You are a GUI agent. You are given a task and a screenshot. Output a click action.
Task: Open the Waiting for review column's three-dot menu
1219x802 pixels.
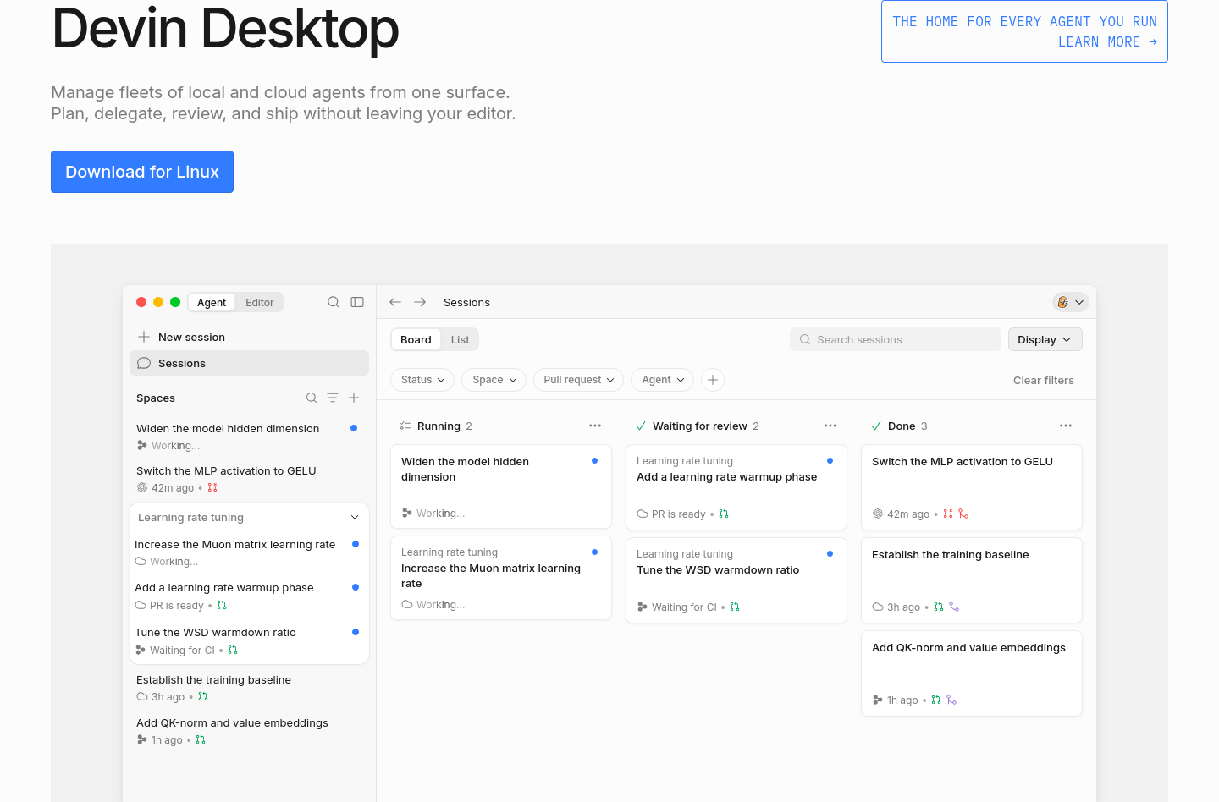pos(830,426)
